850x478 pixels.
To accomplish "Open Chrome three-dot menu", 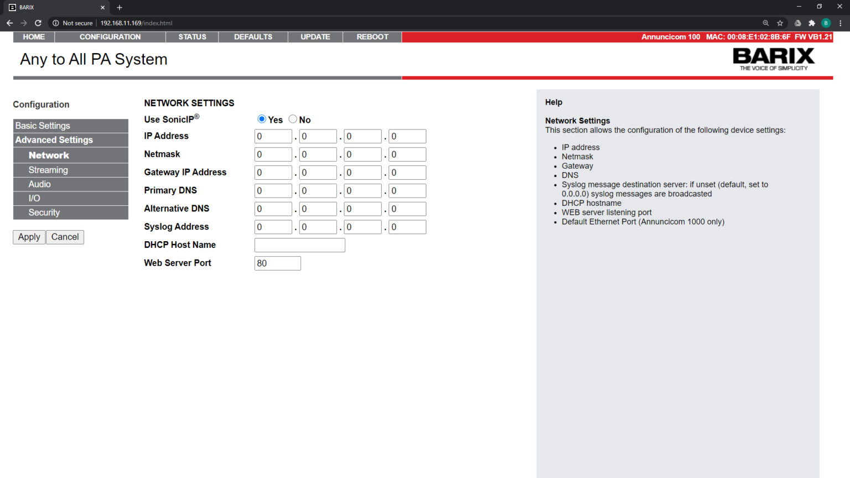I will point(841,23).
